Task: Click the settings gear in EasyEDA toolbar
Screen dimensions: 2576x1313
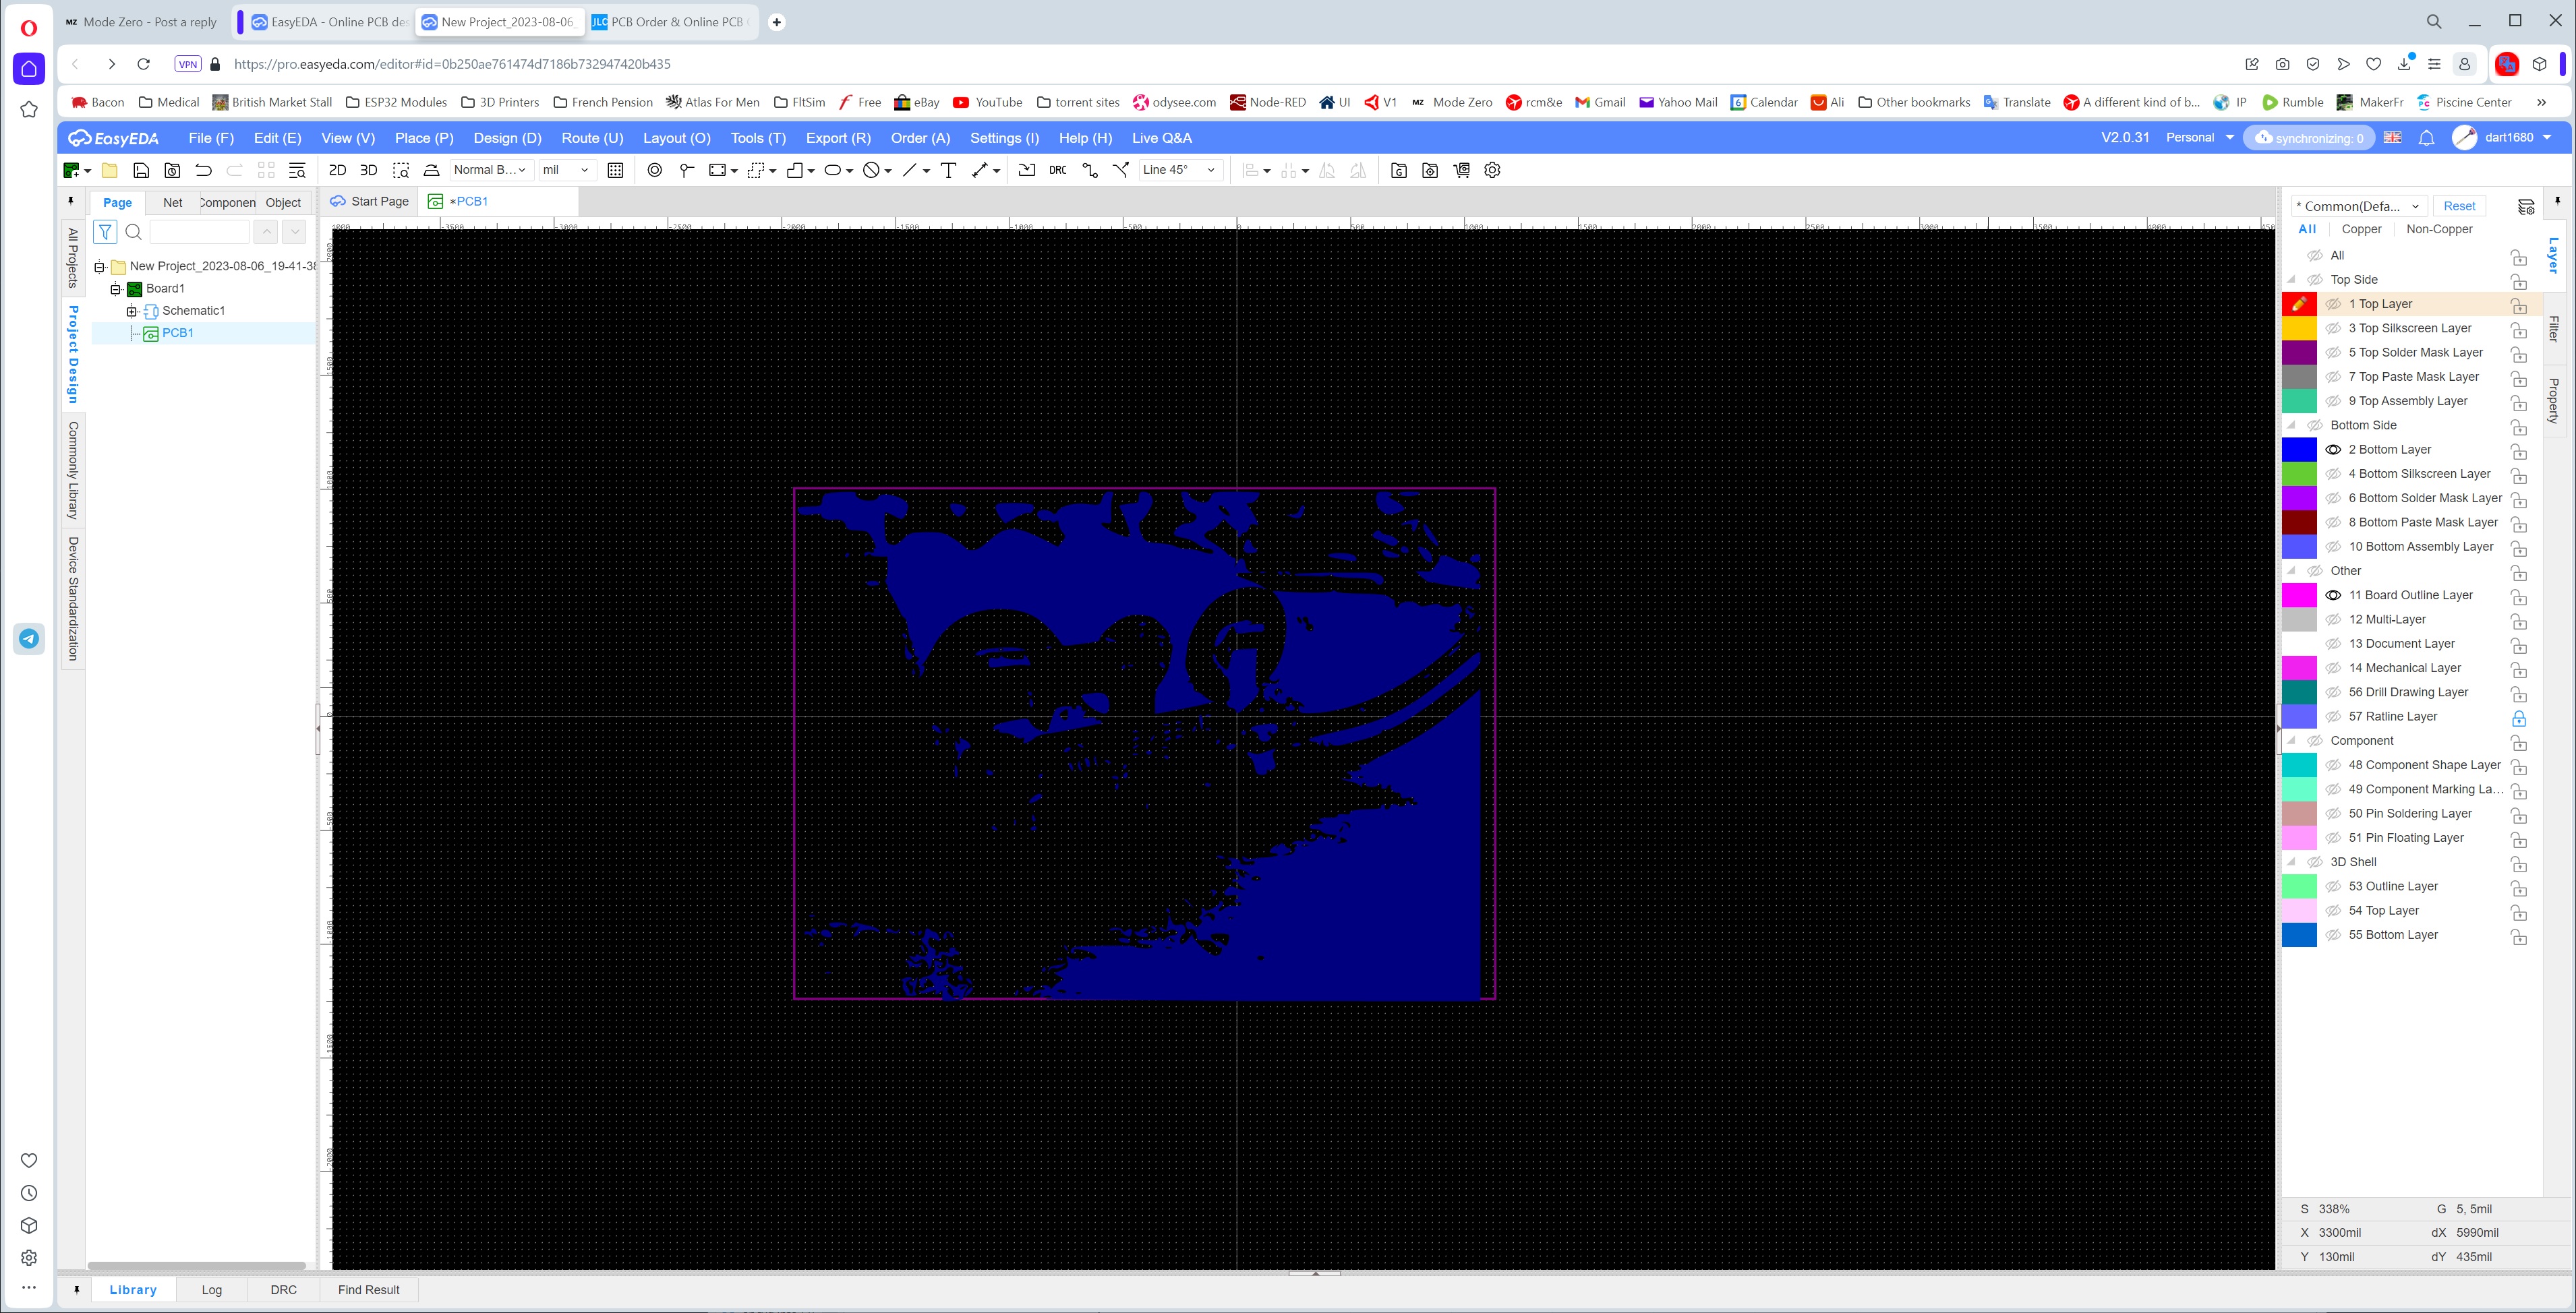Action: tap(1493, 171)
